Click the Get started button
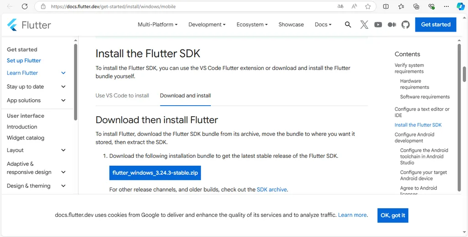This screenshot has width=468, height=237. click(436, 25)
